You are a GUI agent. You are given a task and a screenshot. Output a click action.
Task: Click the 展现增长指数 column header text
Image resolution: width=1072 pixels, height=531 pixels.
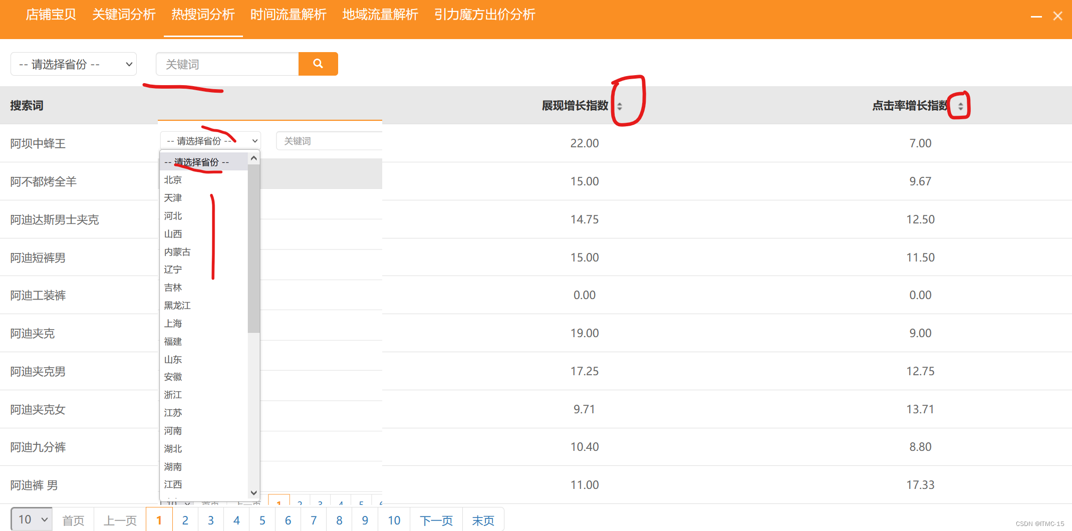click(x=575, y=106)
